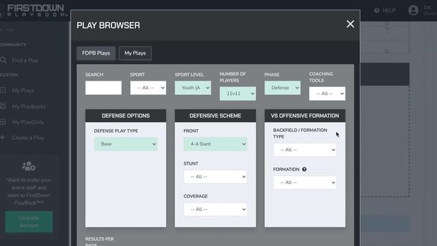Image resolution: width=437 pixels, height=246 pixels.
Task: Click the user account avatar icon
Action: pos(413,10)
